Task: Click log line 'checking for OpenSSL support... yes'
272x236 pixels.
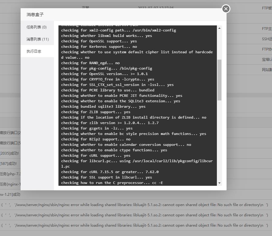Action: (99, 41)
